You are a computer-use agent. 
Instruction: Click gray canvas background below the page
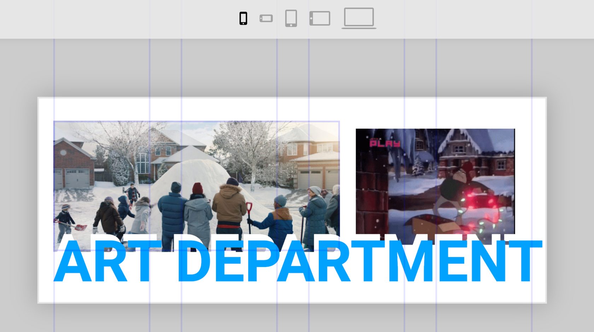coord(283,318)
